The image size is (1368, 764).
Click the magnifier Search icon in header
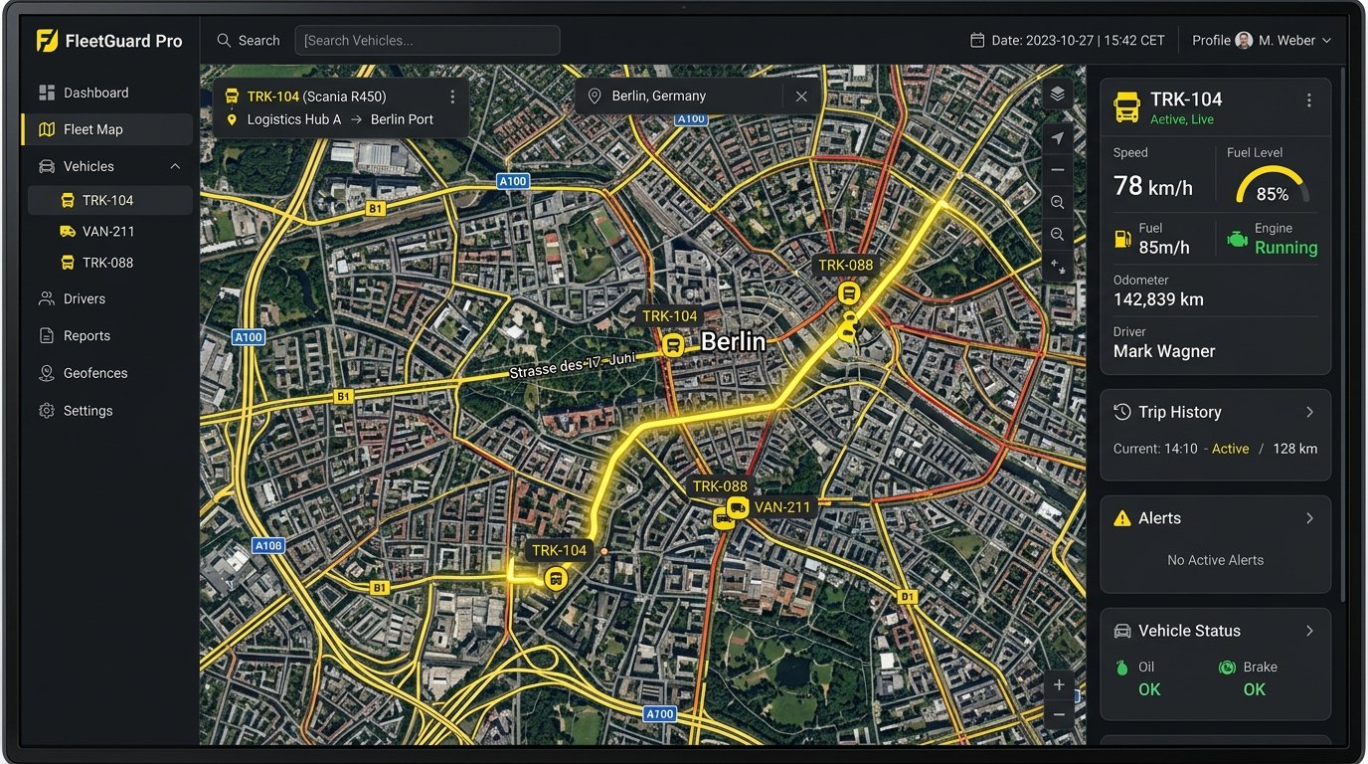pyautogui.click(x=224, y=41)
